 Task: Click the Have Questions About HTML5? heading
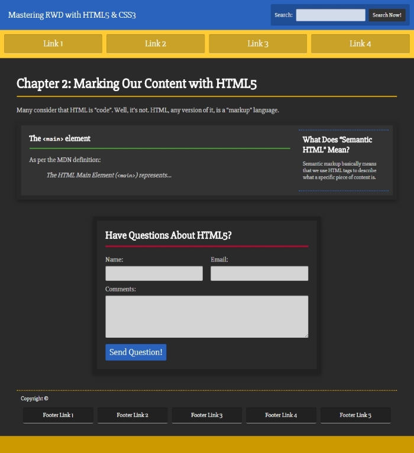click(x=169, y=235)
